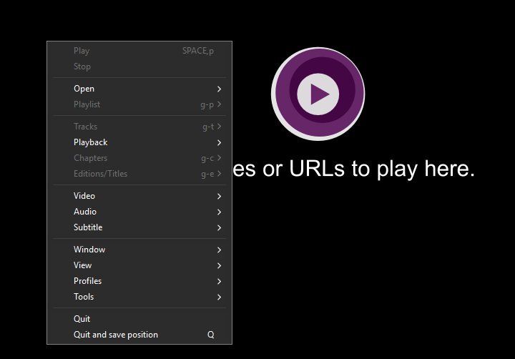Expand the greyed-out Playlist submenu
The height and width of the screenshot is (359, 515).
[139, 104]
